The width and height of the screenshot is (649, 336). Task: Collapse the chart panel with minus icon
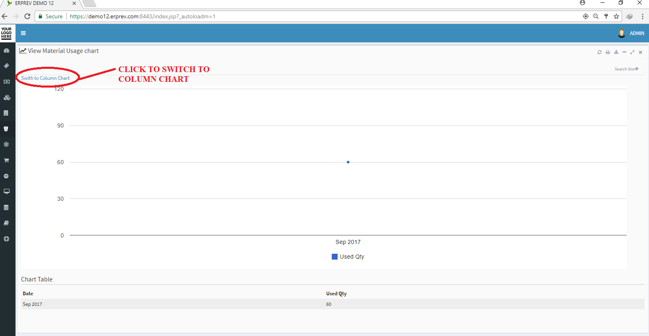624,52
